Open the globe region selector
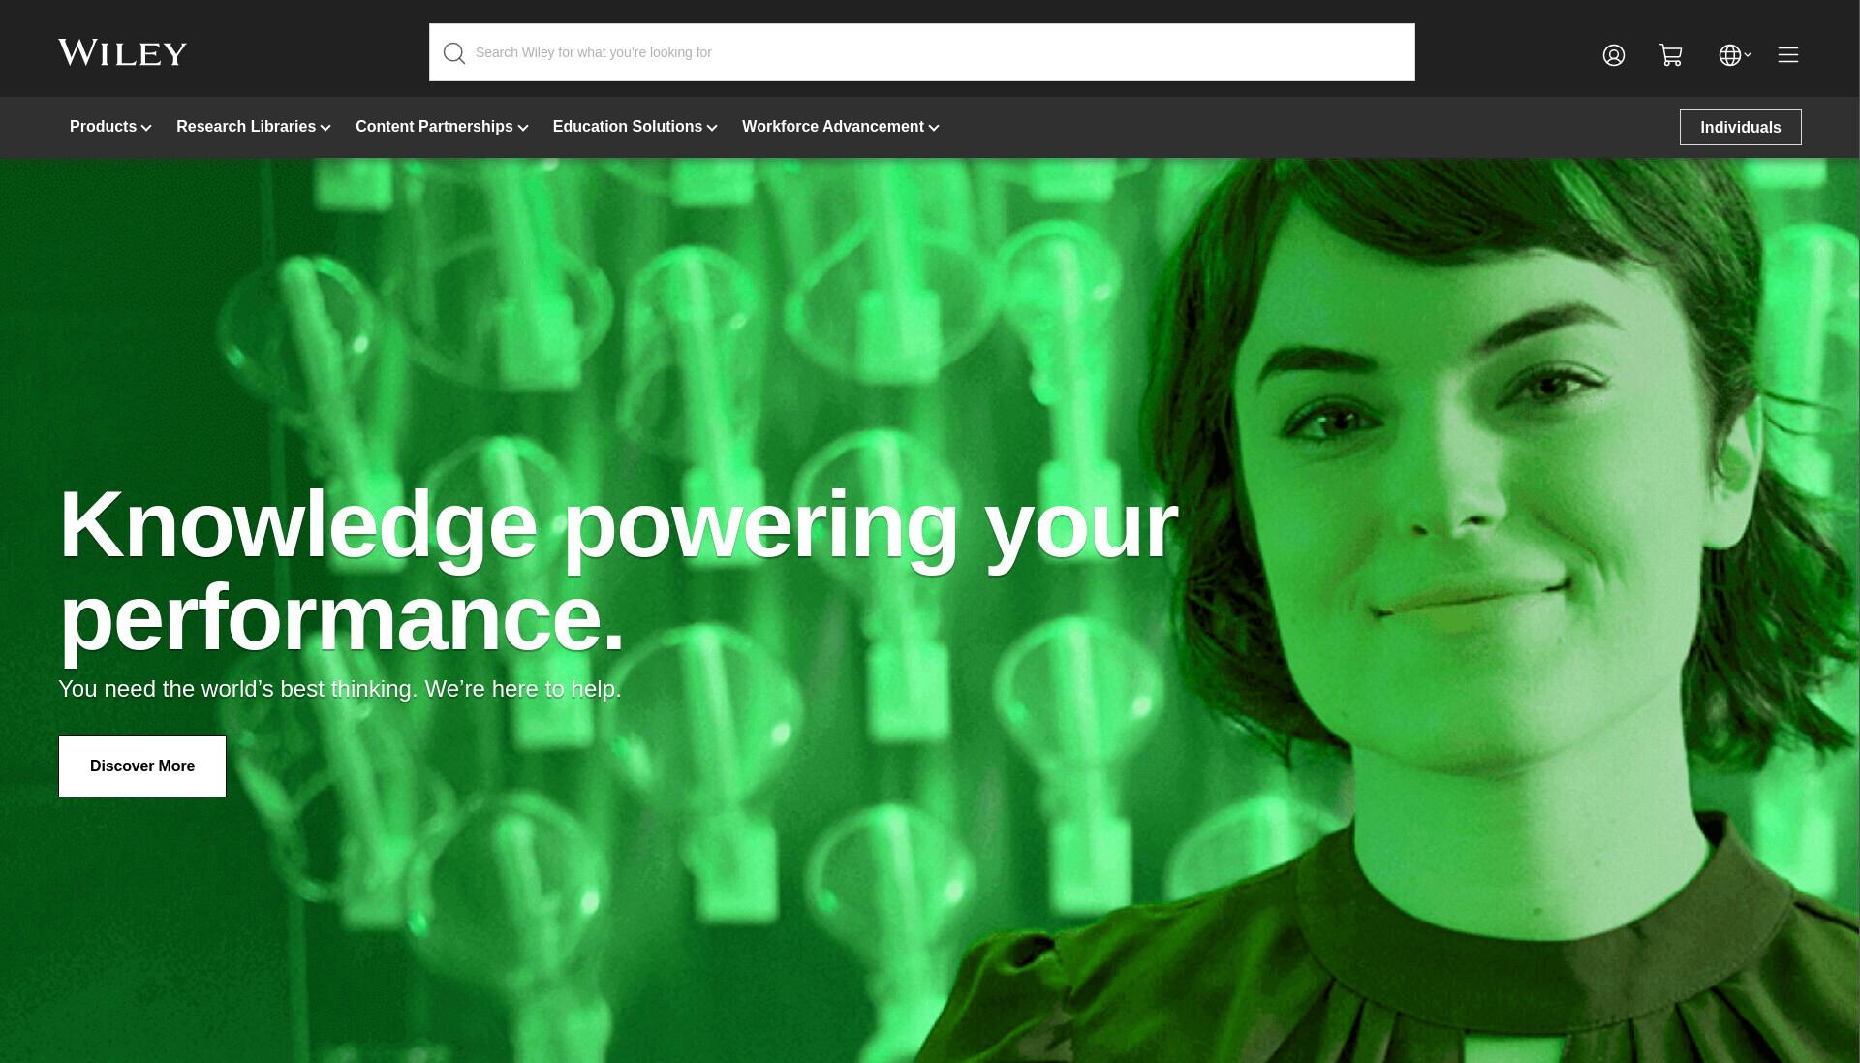 [1734, 55]
